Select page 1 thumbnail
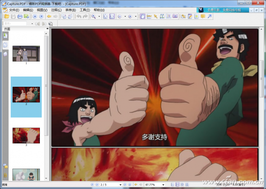The width and height of the screenshot is (266, 189). pos(26,54)
